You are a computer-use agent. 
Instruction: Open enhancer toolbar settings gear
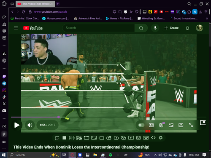[x=161, y=138]
